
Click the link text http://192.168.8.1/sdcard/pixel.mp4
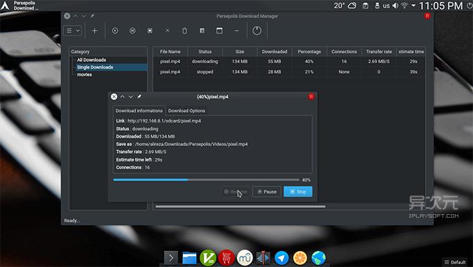pyautogui.click(x=164, y=121)
